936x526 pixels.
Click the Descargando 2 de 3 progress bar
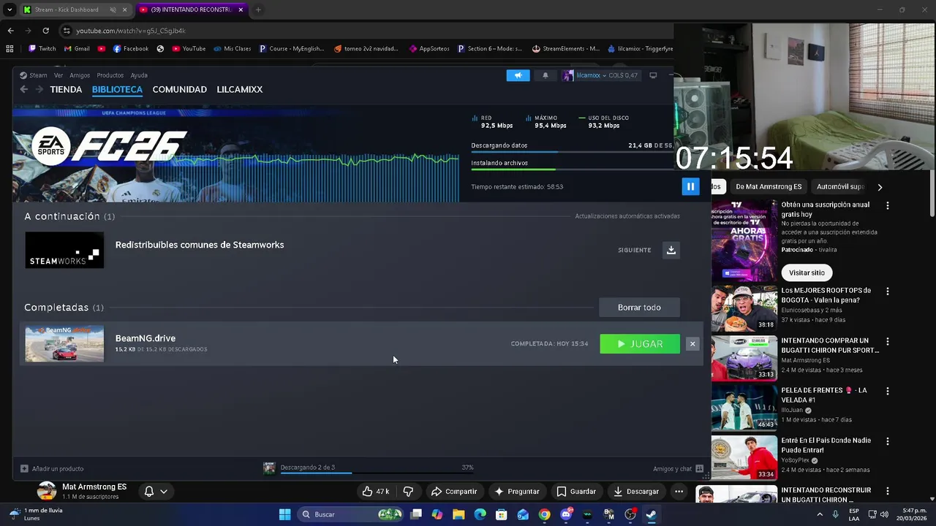pos(377,473)
